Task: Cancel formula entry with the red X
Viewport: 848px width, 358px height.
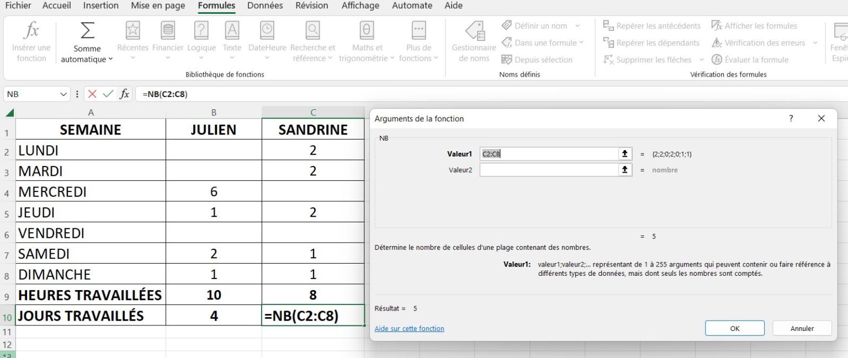Action: click(x=92, y=94)
